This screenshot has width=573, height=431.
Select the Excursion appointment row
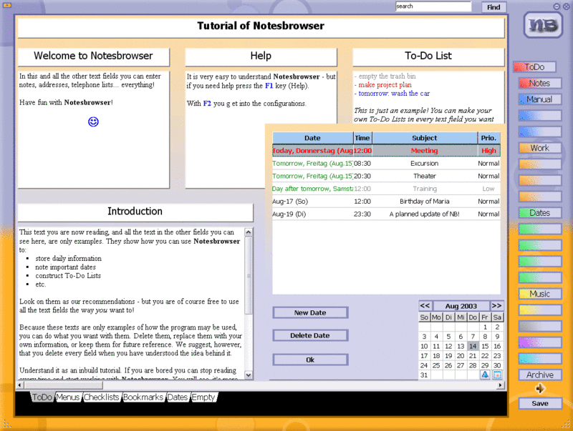386,164
